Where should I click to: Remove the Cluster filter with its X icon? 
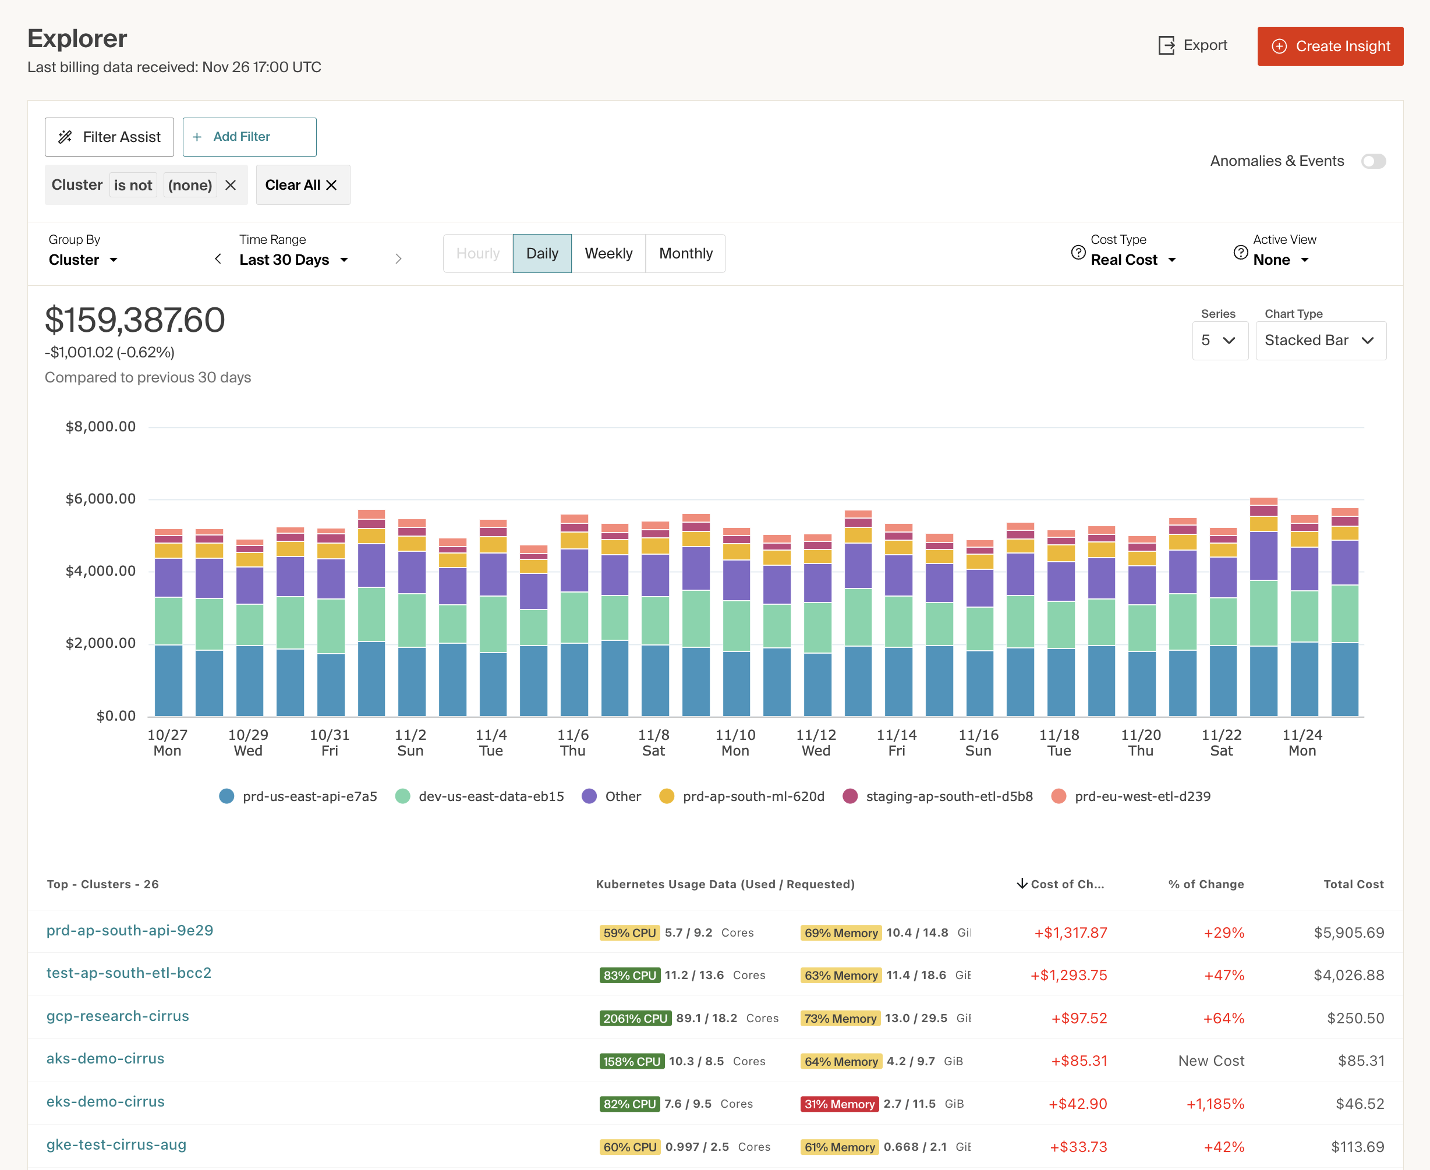tap(231, 185)
